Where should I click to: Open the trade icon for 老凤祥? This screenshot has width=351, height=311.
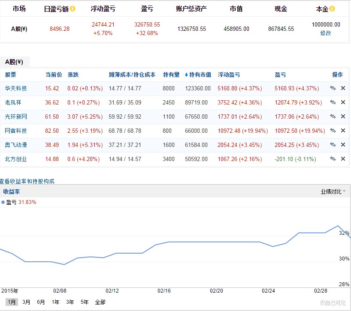[333, 102]
